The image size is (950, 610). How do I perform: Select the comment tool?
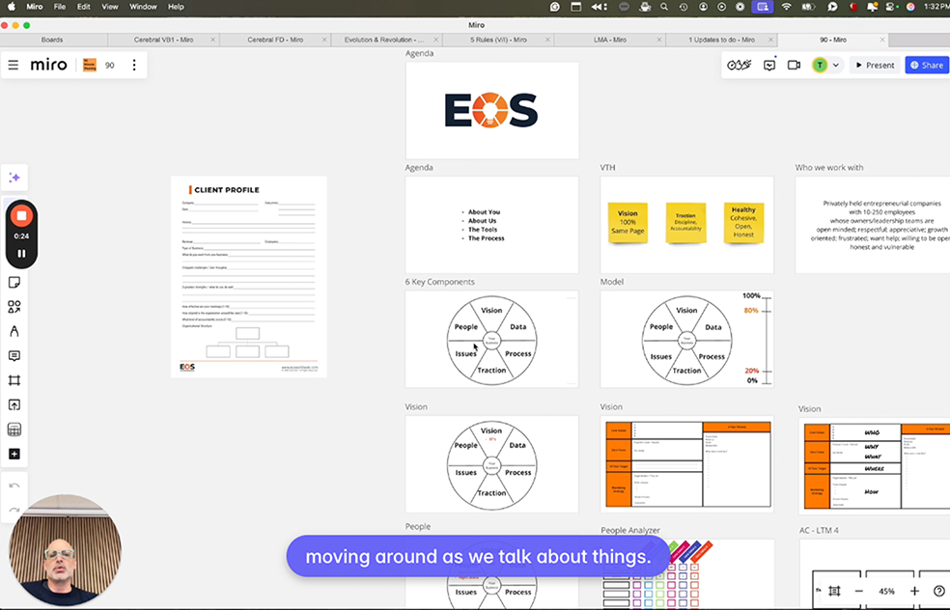point(14,356)
